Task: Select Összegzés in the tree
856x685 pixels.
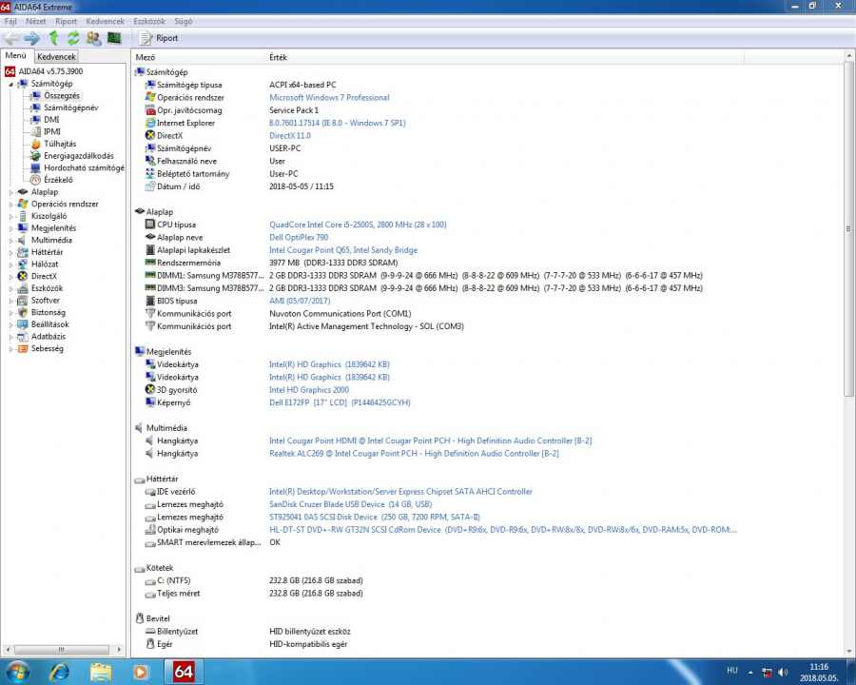Action: pyautogui.click(x=62, y=95)
